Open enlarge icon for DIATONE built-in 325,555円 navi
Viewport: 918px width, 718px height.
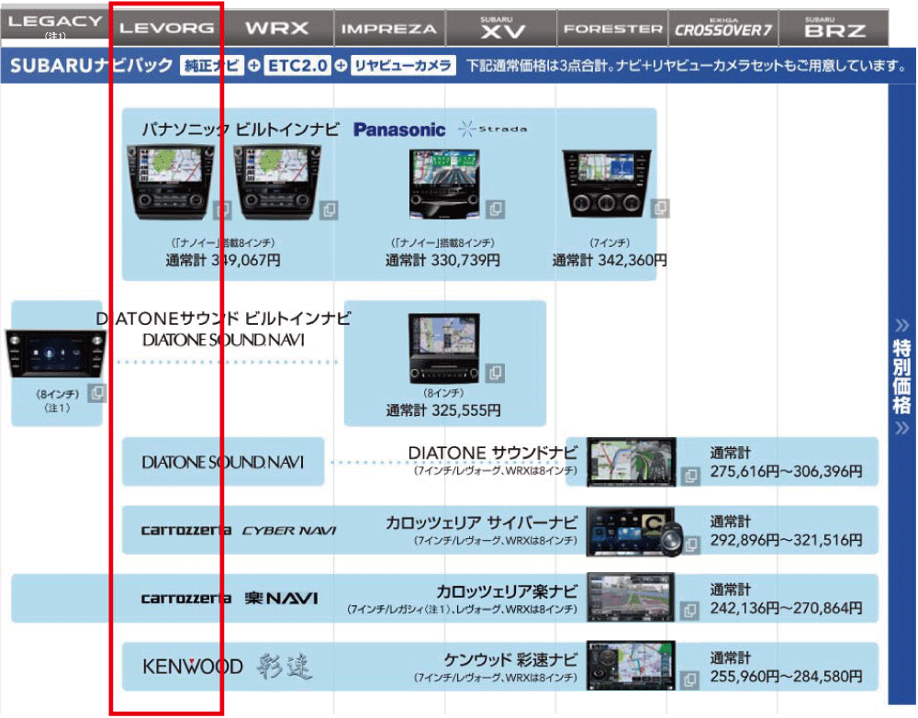click(x=496, y=373)
